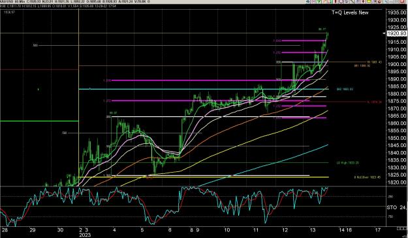Click the 1870.00 price axis label
The image size is (408, 238).
pos(397,108)
